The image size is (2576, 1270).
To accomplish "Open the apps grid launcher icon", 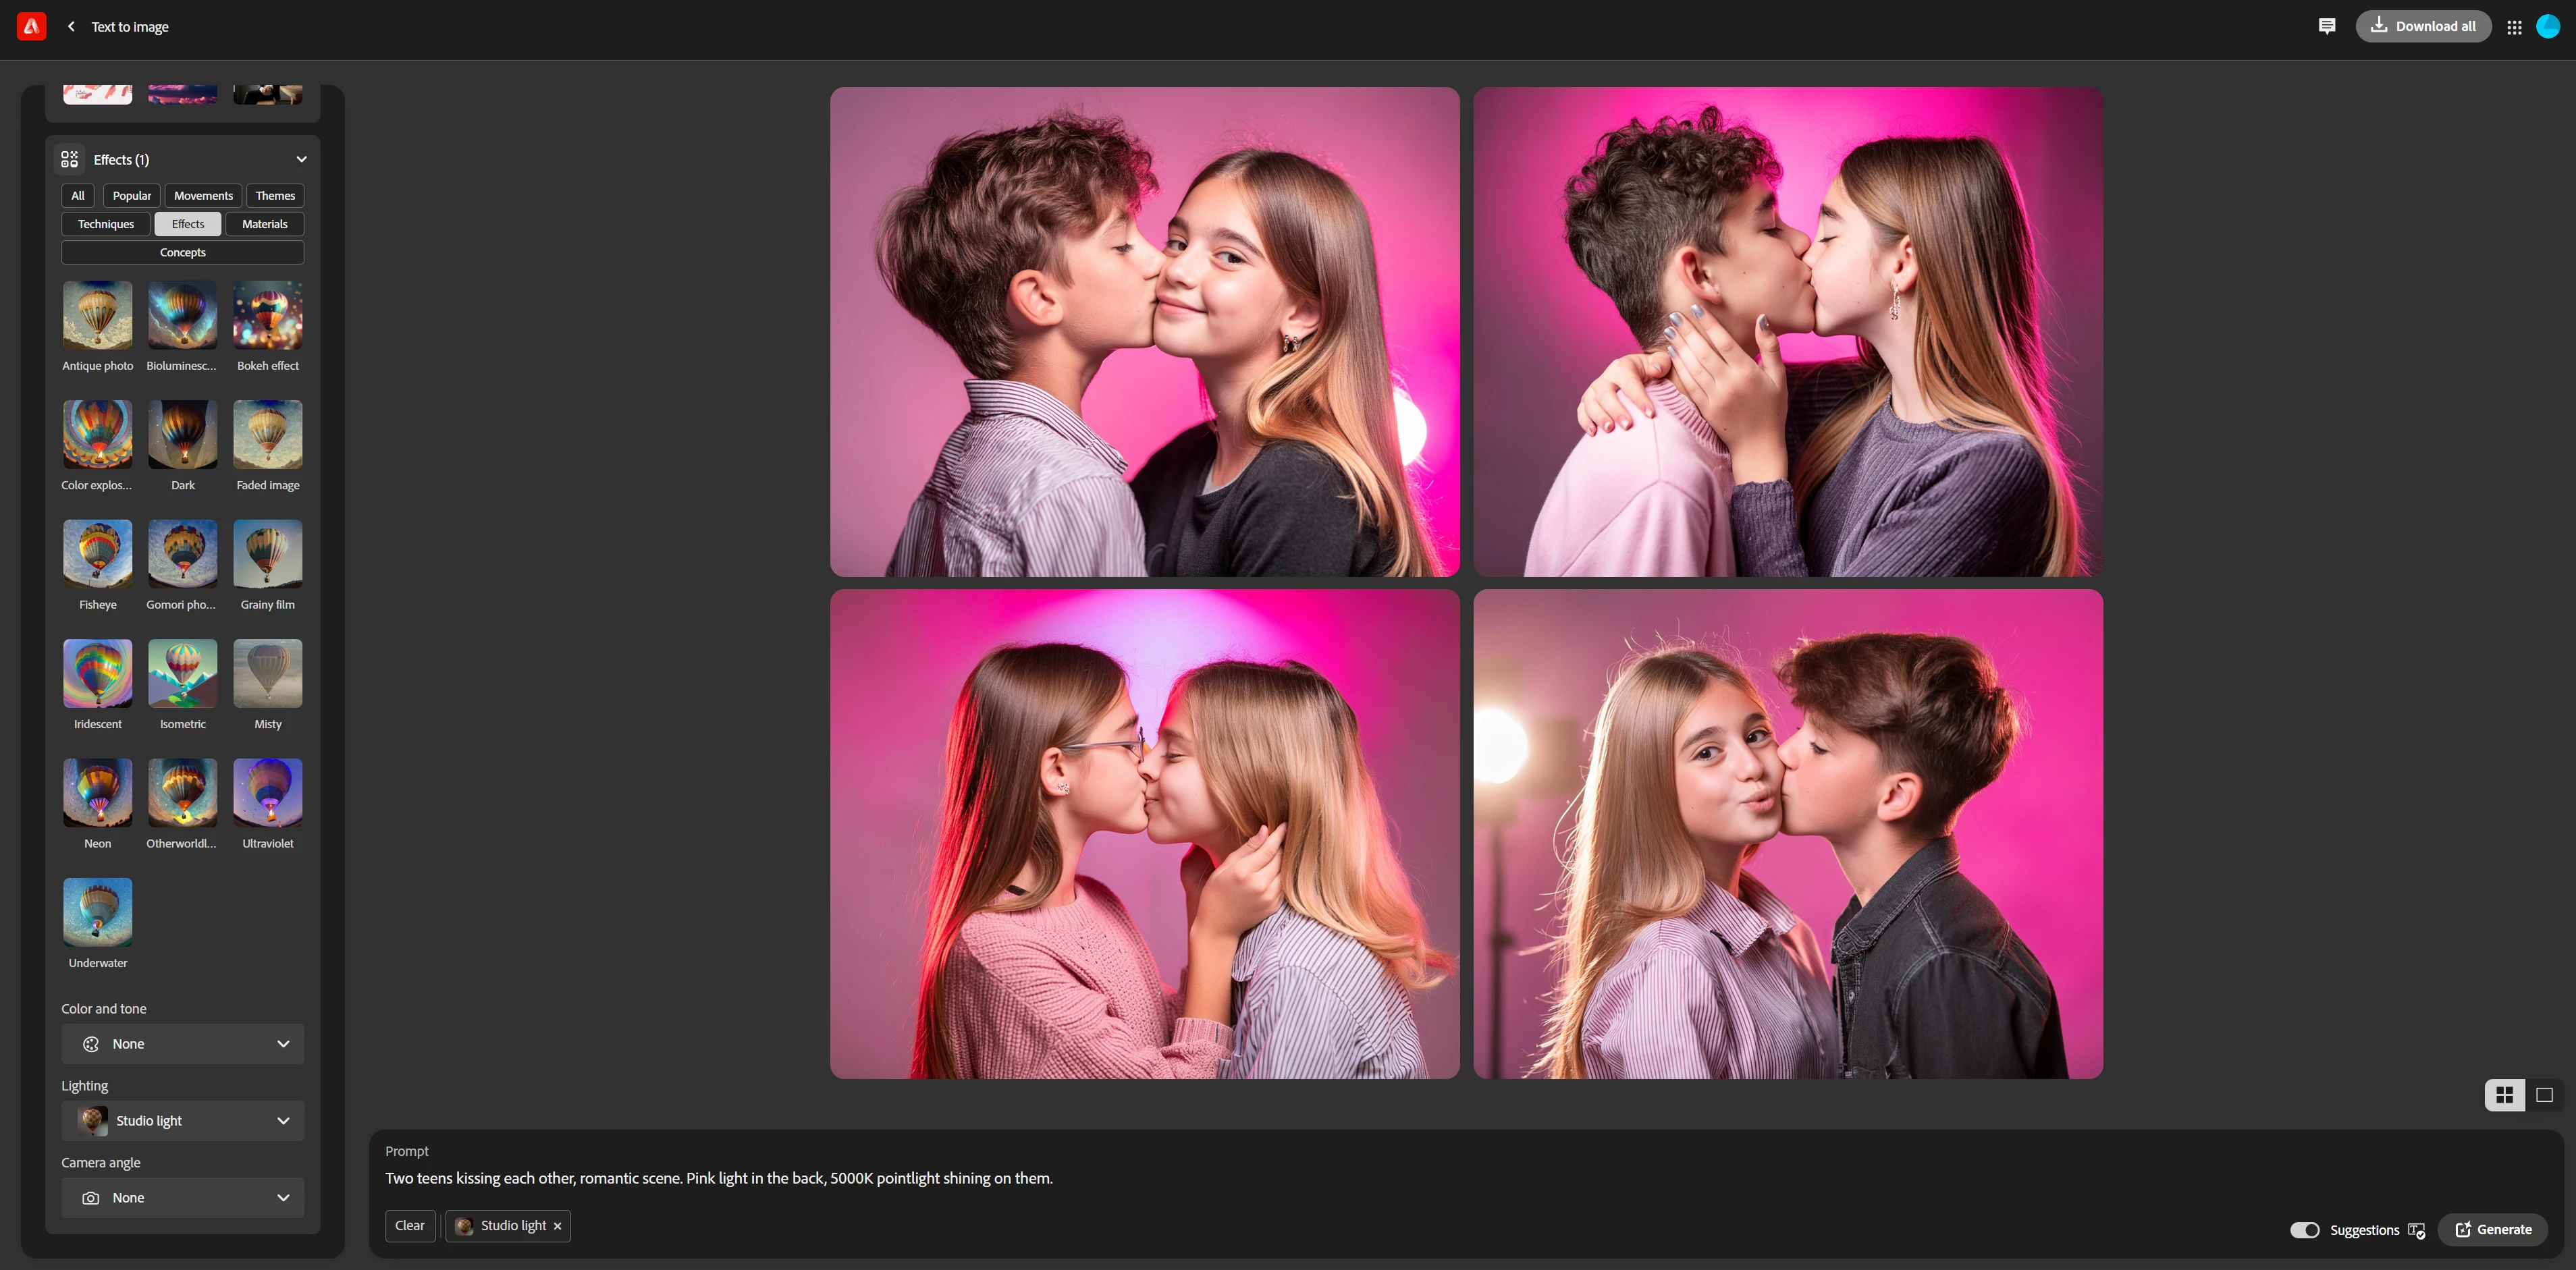I will coord(2514,27).
